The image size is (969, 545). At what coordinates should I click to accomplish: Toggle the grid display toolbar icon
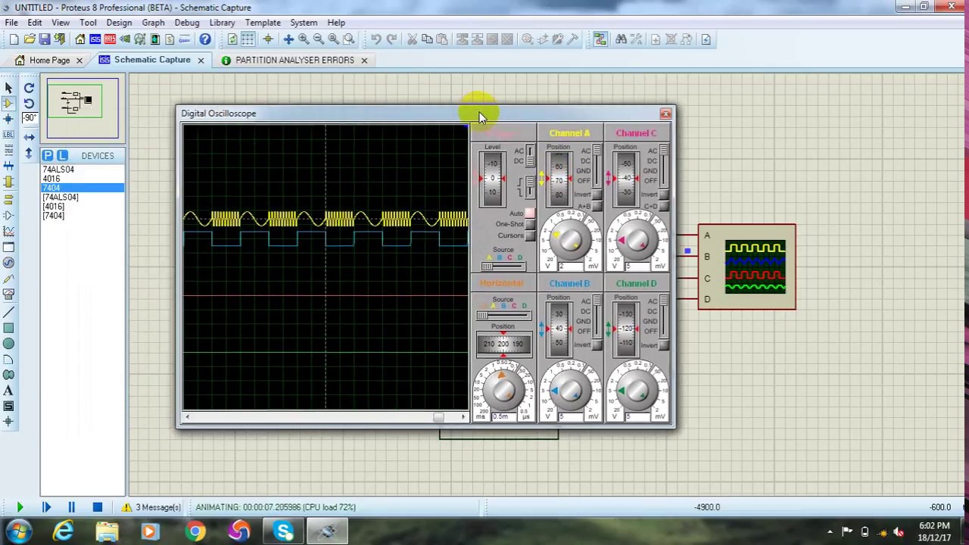click(248, 39)
